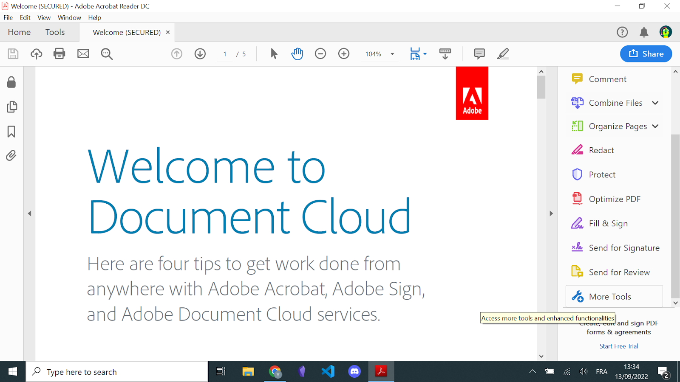Open the Windows notification center icon
The height and width of the screenshot is (382, 680).
[x=663, y=372]
